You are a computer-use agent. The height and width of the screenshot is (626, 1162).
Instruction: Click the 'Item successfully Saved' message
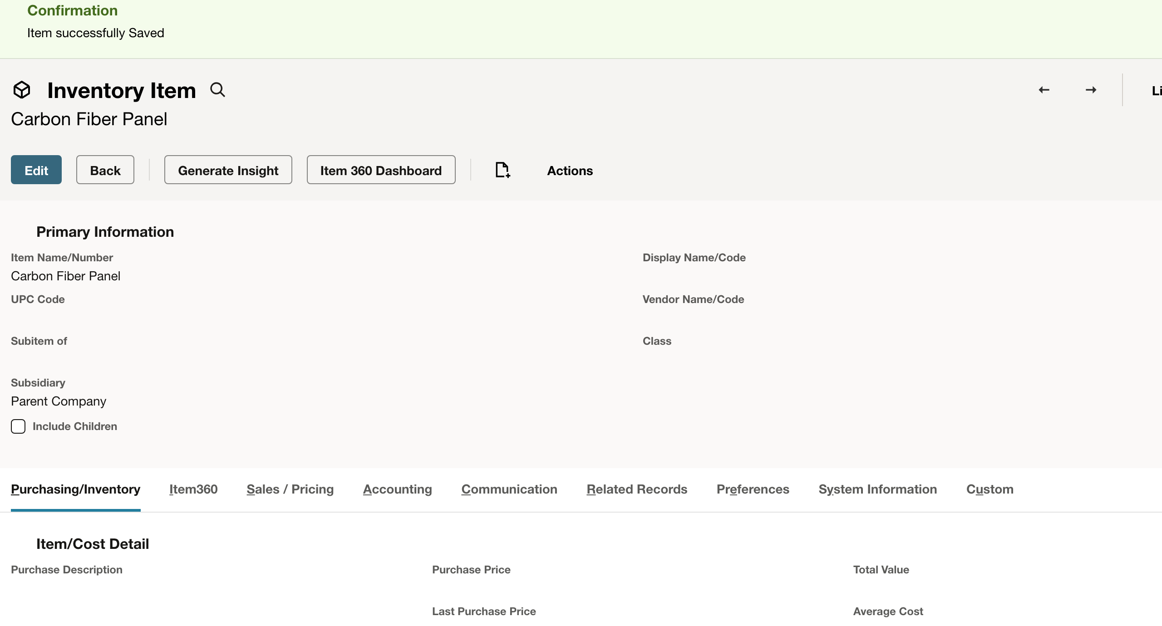coord(96,33)
